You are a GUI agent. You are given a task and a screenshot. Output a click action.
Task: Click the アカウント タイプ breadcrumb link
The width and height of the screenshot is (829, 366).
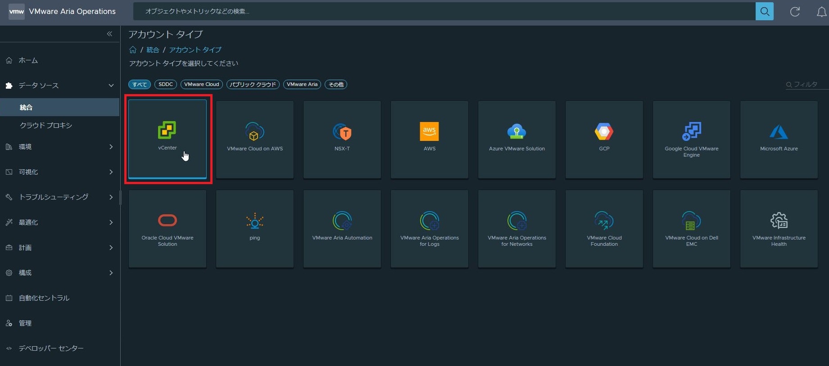(195, 50)
